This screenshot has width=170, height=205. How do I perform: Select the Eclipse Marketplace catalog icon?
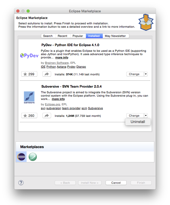[x=21, y=157]
